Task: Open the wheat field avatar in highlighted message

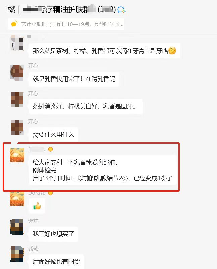Action: click(17, 155)
